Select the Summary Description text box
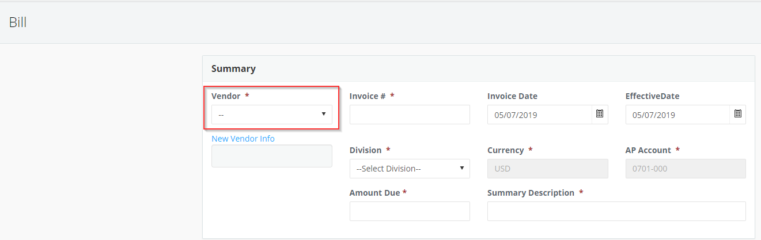This screenshot has height=240, width=761. (616, 211)
